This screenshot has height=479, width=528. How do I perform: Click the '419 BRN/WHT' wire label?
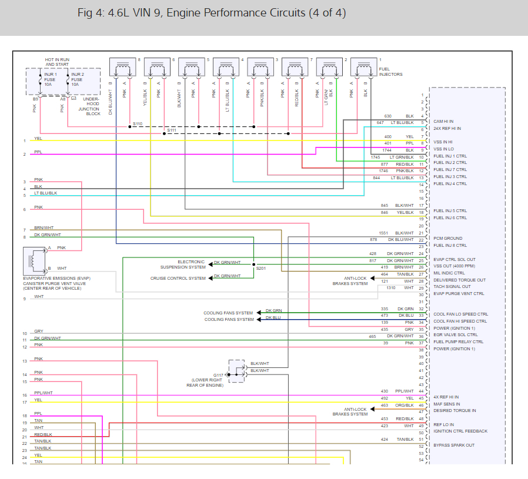click(397, 267)
